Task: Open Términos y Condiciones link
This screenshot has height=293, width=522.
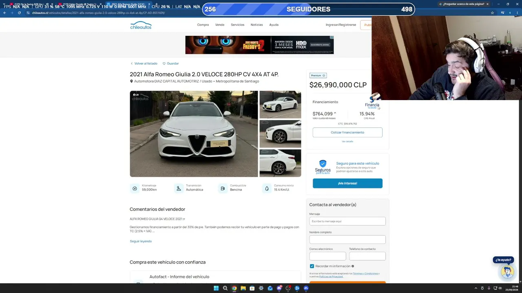Action: click(366, 273)
